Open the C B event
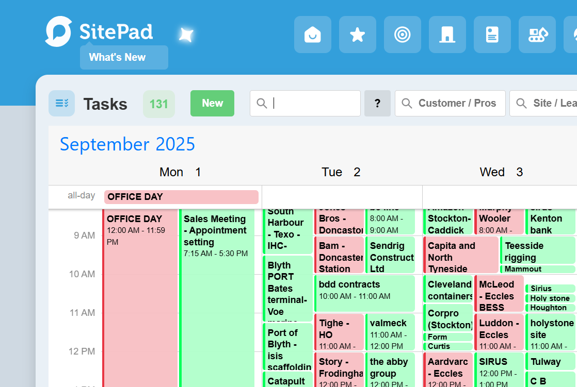 (x=551, y=380)
